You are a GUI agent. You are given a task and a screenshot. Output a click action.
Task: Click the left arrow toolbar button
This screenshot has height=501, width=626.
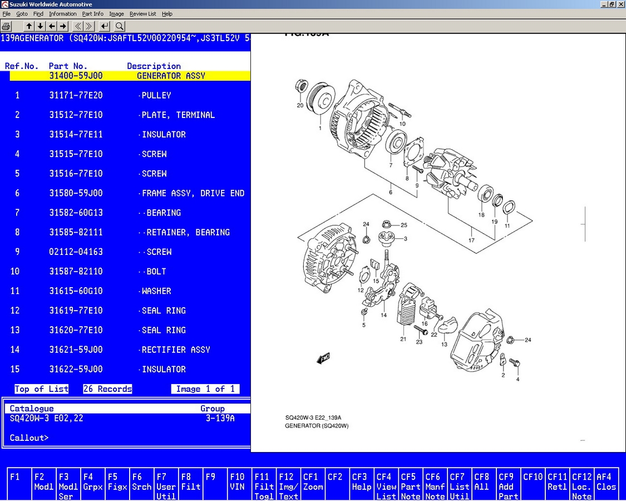tap(52, 26)
